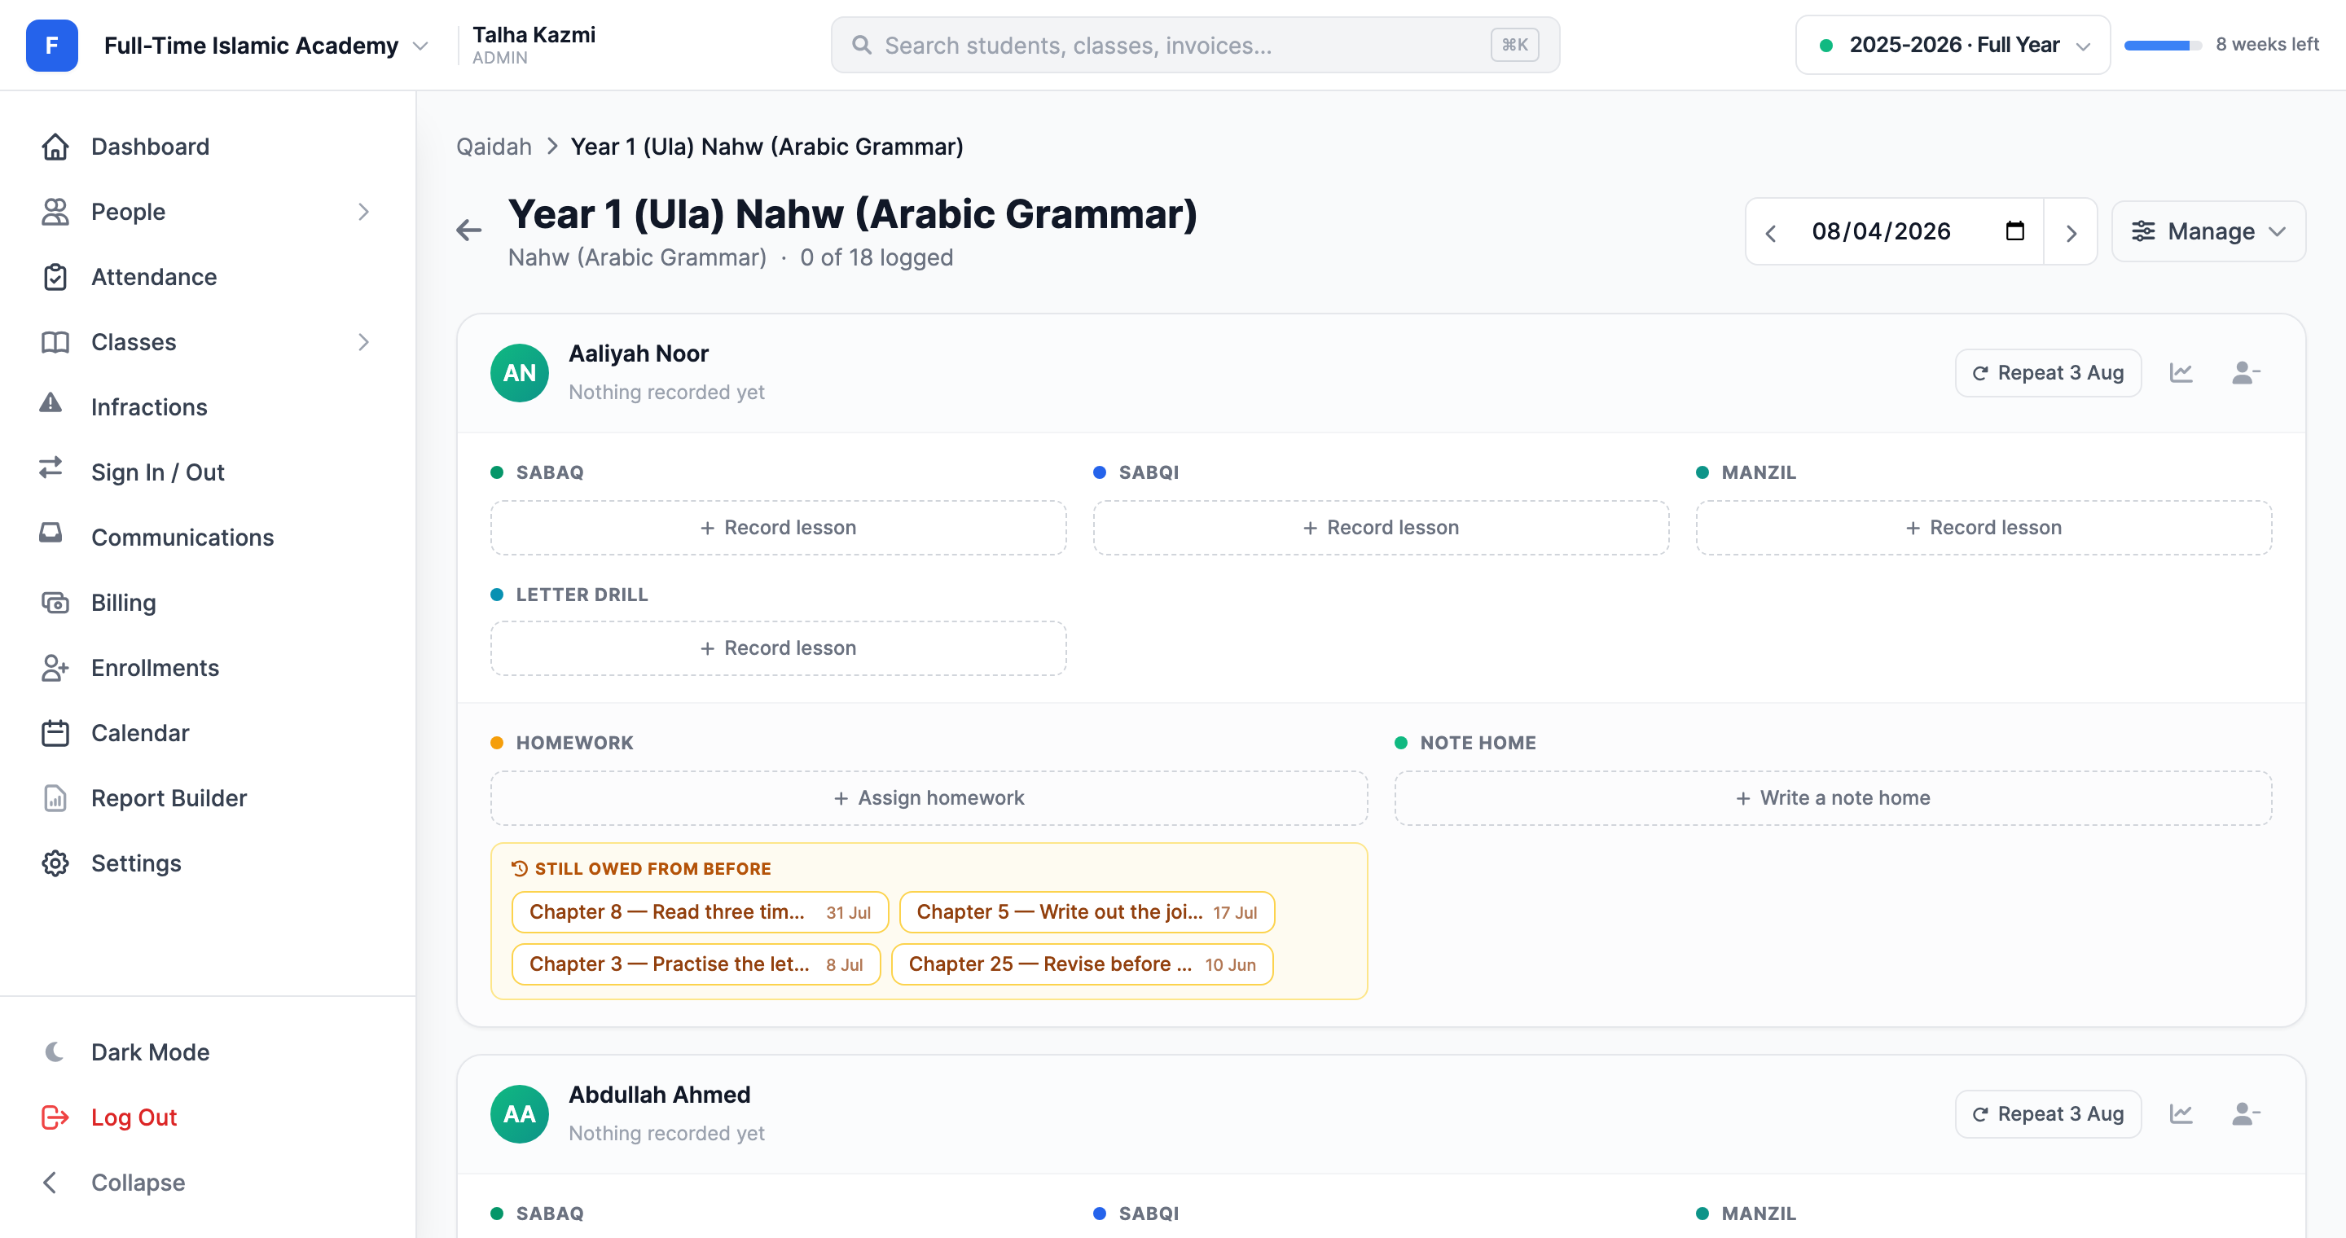
Task: Click the Sign In / Out arrows icon
Action: tap(51, 468)
